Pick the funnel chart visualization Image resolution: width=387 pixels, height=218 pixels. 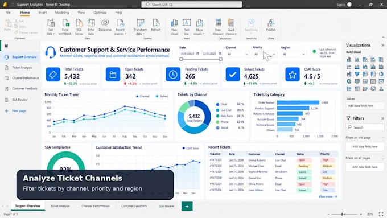[357, 74]
